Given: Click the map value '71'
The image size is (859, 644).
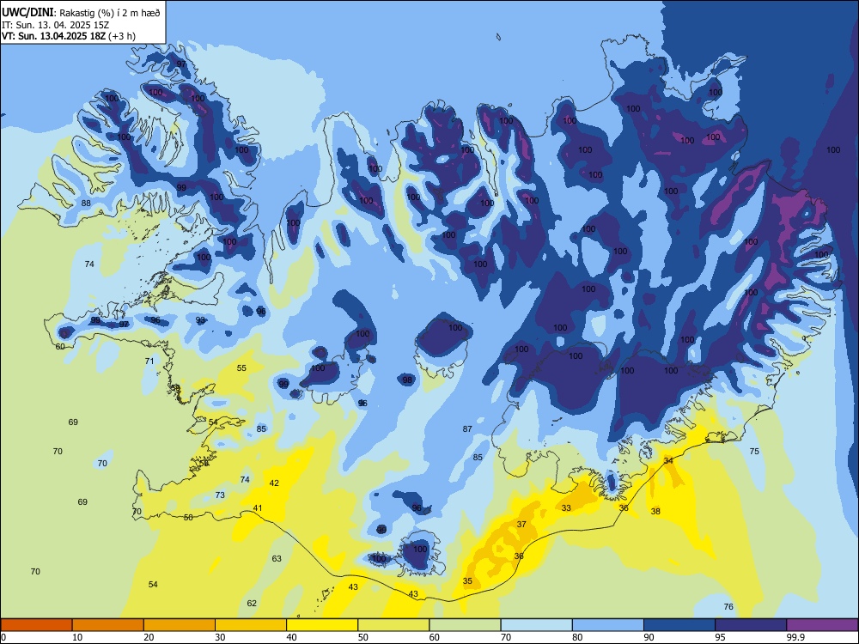Looking at the screenshot, I should [x=149, y=361].
